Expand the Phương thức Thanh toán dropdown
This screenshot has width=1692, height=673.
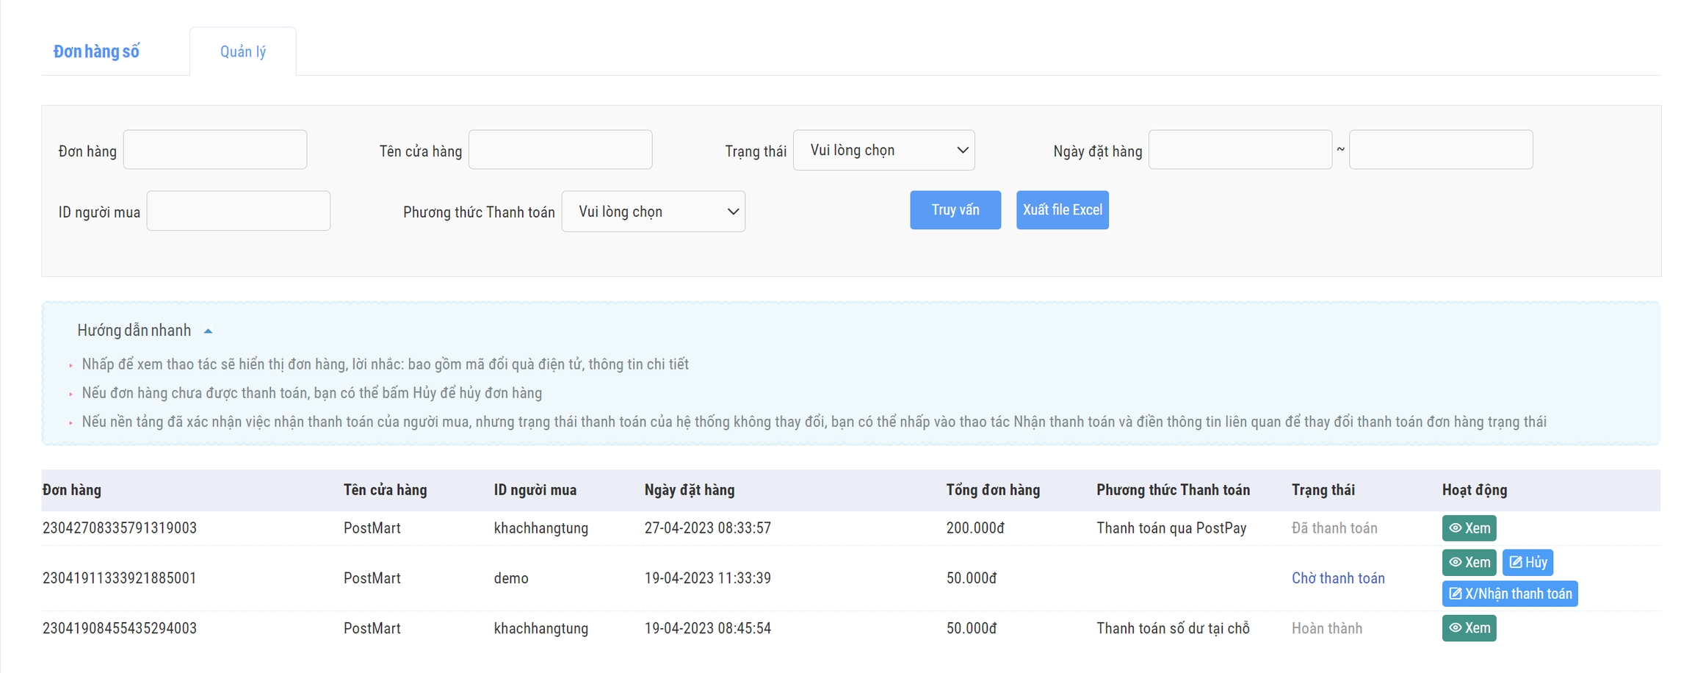coord(653,212)
